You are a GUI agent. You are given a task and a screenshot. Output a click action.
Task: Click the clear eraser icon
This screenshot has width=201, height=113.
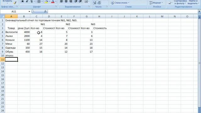point(170,3)
